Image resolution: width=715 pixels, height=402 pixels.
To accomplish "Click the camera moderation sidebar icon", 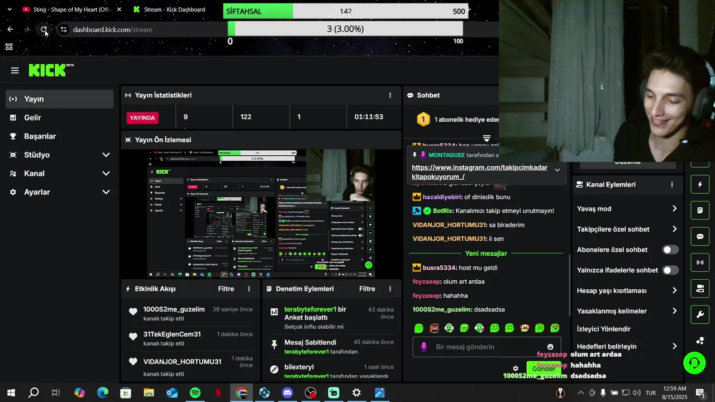I will pos(700,289).
